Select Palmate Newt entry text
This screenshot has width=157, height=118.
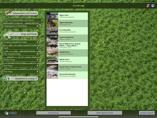pos(66,60)
